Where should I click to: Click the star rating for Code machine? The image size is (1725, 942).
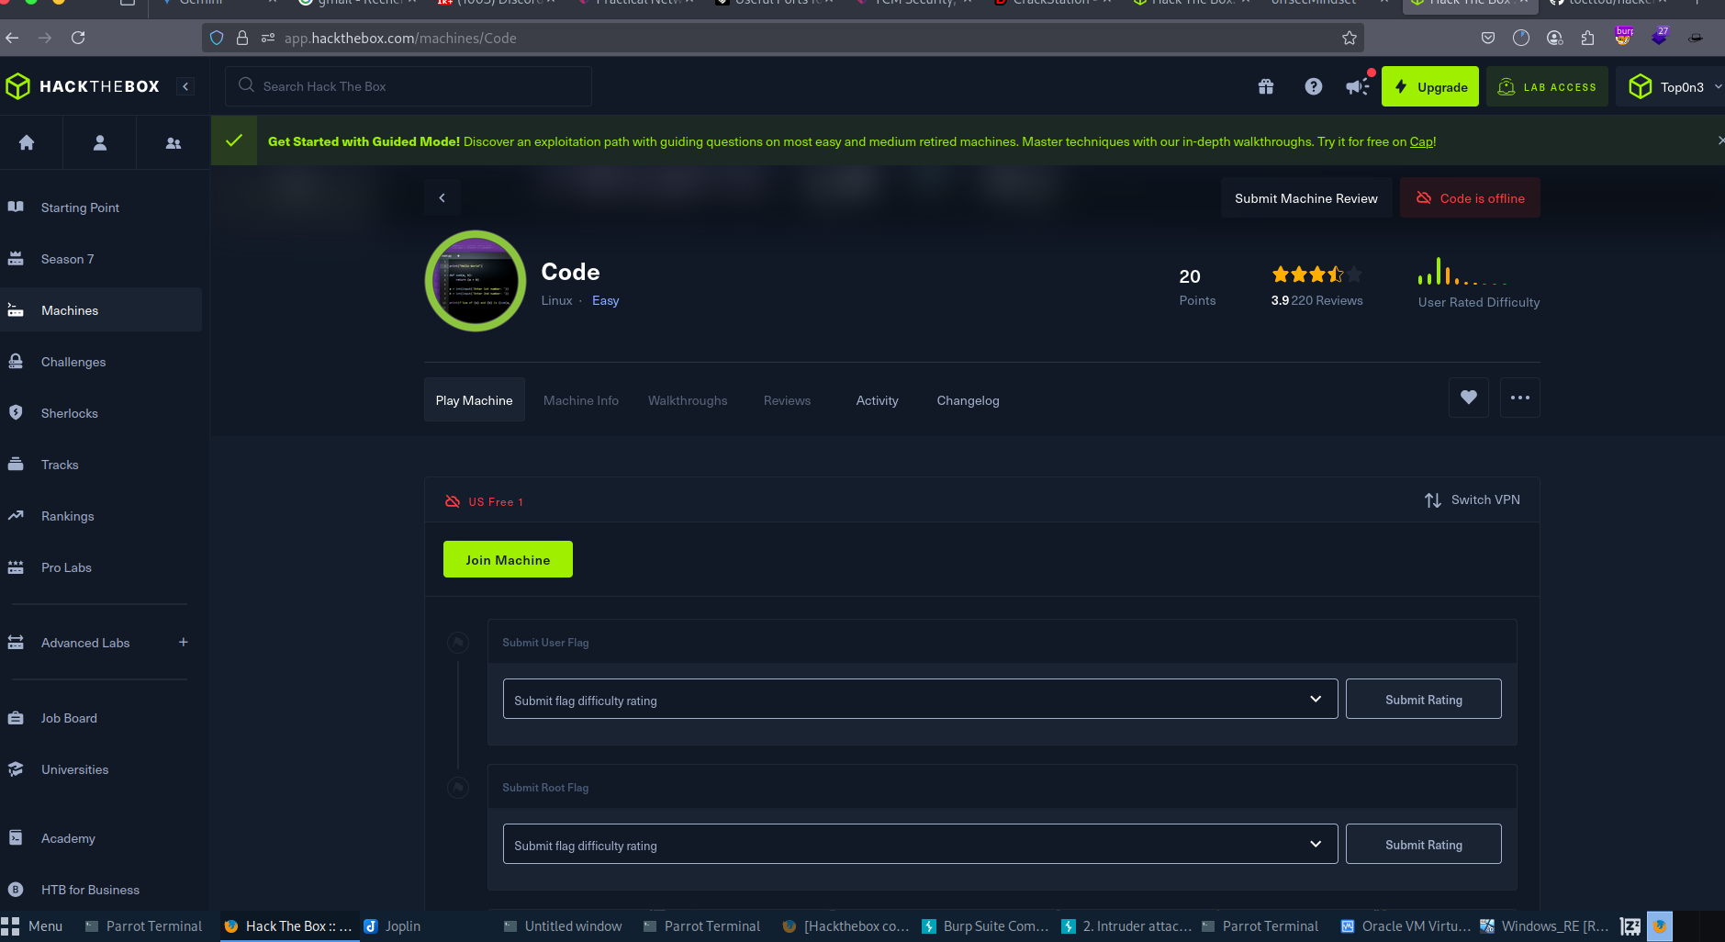(x=1316, y=274)
